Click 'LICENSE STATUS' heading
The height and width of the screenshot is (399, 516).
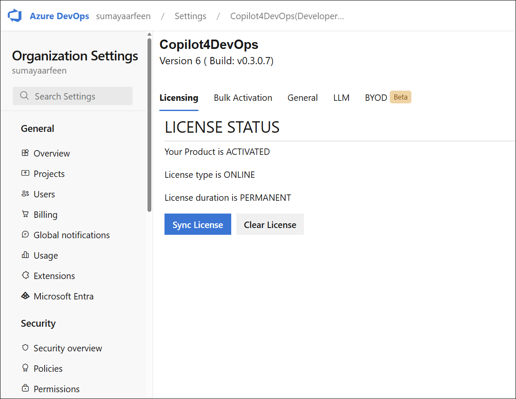(x=222, y=127)
